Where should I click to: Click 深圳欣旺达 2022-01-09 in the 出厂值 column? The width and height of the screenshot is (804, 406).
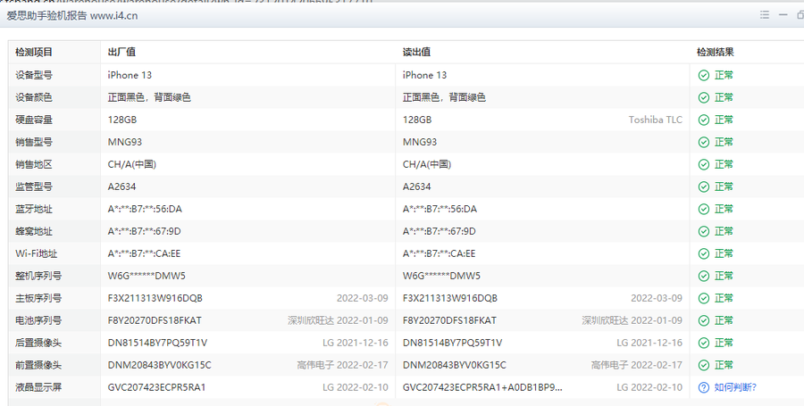(338, 320)
